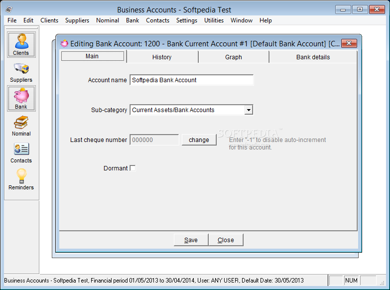The height and width of the screenshot is (290, 390).
Task: Click the Last cheque number field
Action: (154, 140)
